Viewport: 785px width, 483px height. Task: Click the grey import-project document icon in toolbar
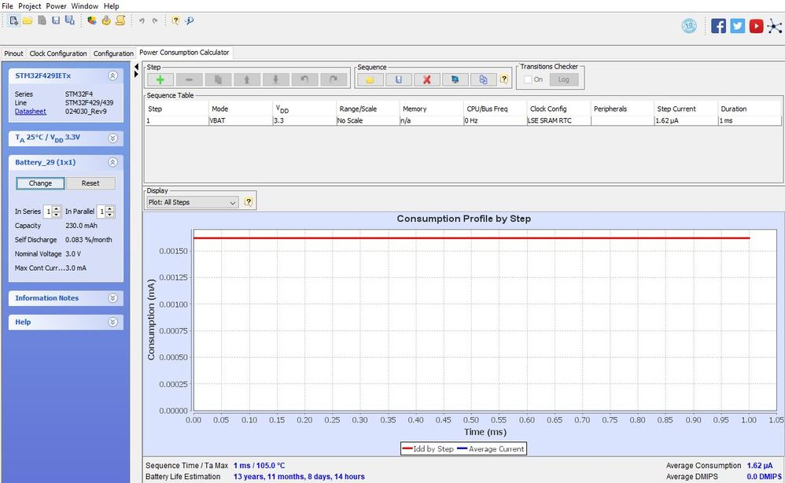pyautogui.click(x=42, y=20)
